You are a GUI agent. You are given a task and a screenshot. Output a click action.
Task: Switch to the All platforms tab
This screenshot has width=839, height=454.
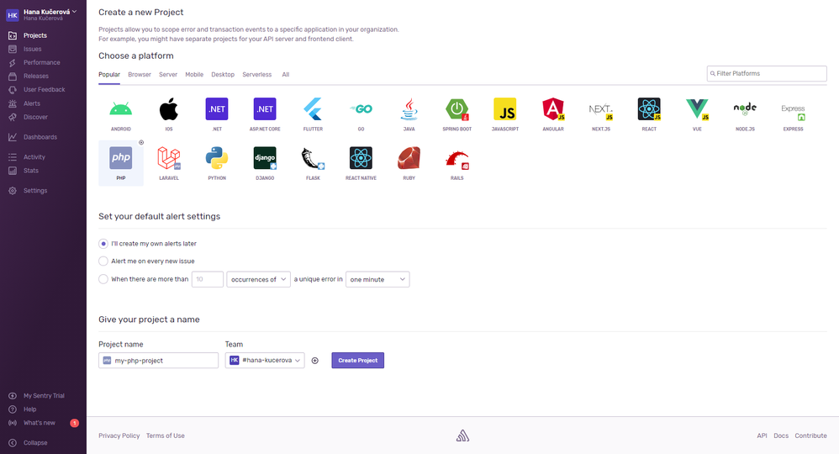[x=286, y=75]
